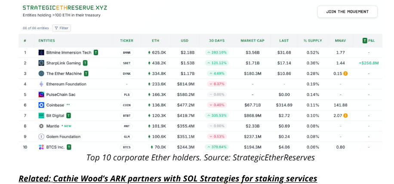Screen dimensions: 394x184
Task: Sort by the 30 Days column header
Action: click(217, 40)
